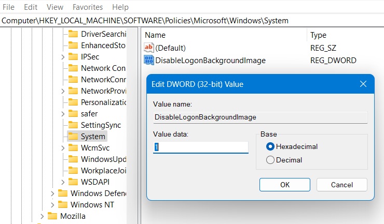The width and height of the screenshot is (384, 224).
Task: Expand the WcmSvc key
Action: point(63,148)
